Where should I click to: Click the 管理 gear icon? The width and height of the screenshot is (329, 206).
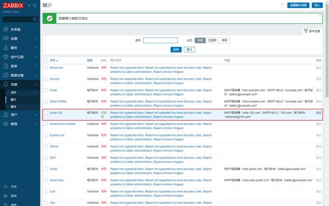click(x=6, y=124)
